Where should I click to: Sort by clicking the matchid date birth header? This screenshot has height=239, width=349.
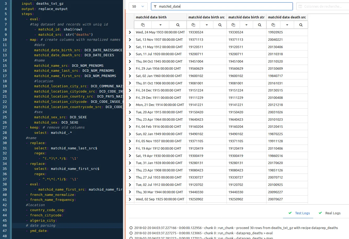[151, 17]
